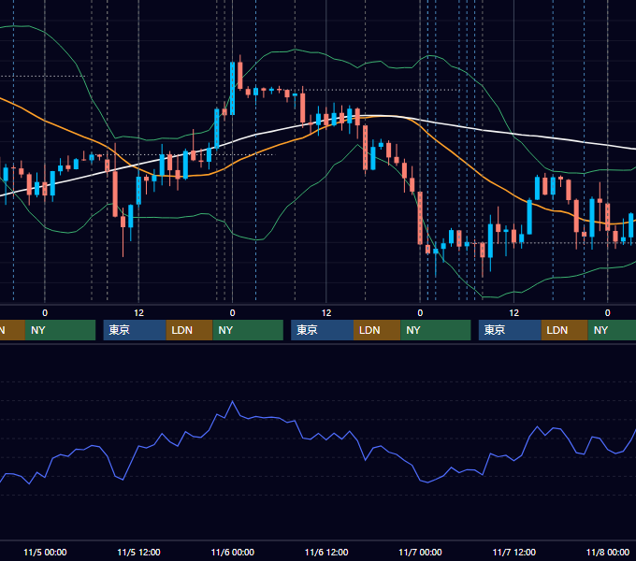The image size is (636, 561).
Task: Click the 11/5 12:00 date label
Action: click(x=138, y=552)
